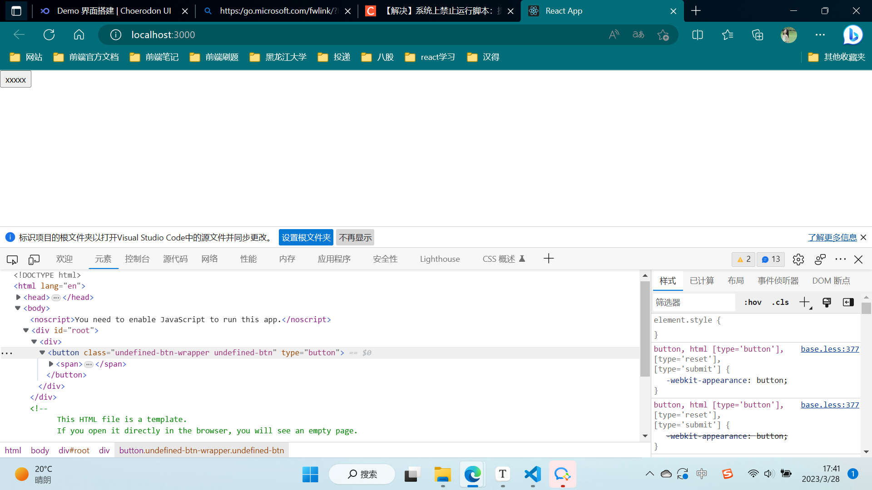View the 2 page issues warning
This screenshot has height=490, width=872.
pos(743,259)
